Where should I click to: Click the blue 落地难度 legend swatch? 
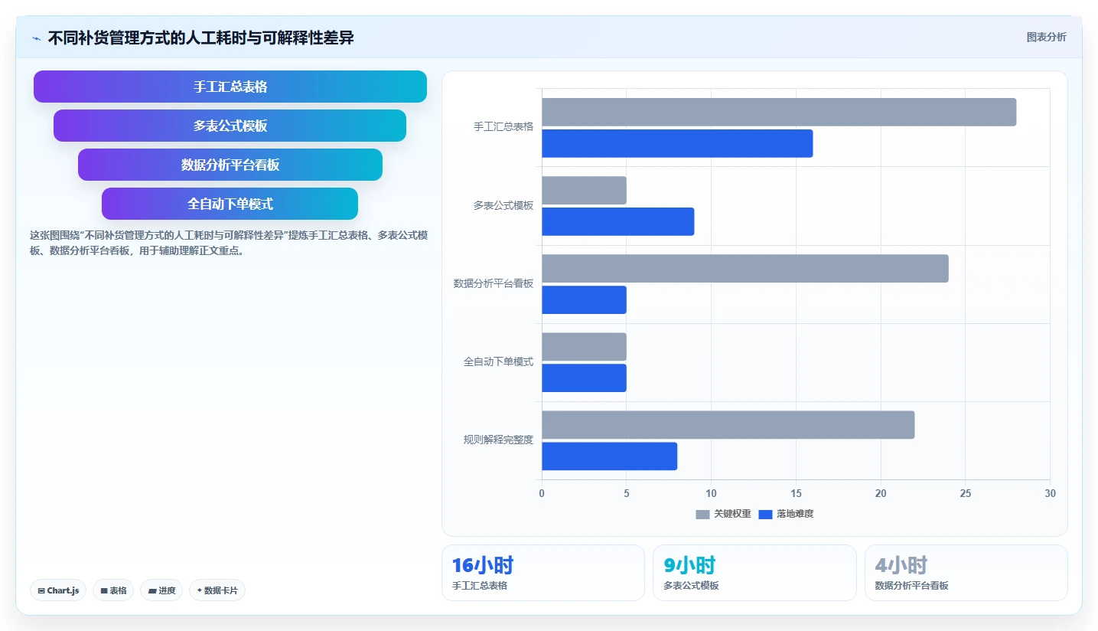pyautogui.click(x=765, y=515)
